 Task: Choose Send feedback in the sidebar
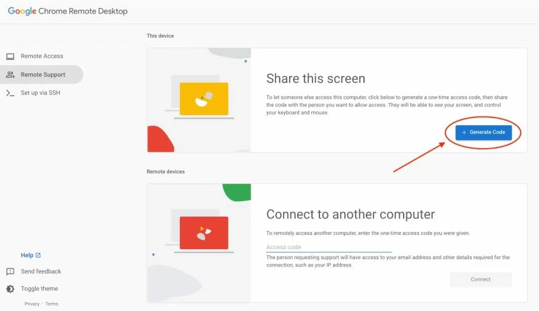pyautogui.click(x=41, y=271)
